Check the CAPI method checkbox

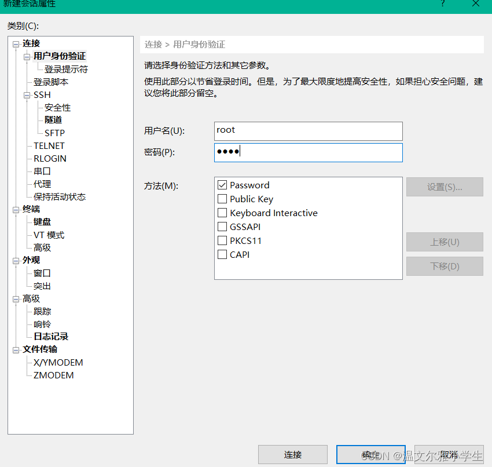coord(222,254)
